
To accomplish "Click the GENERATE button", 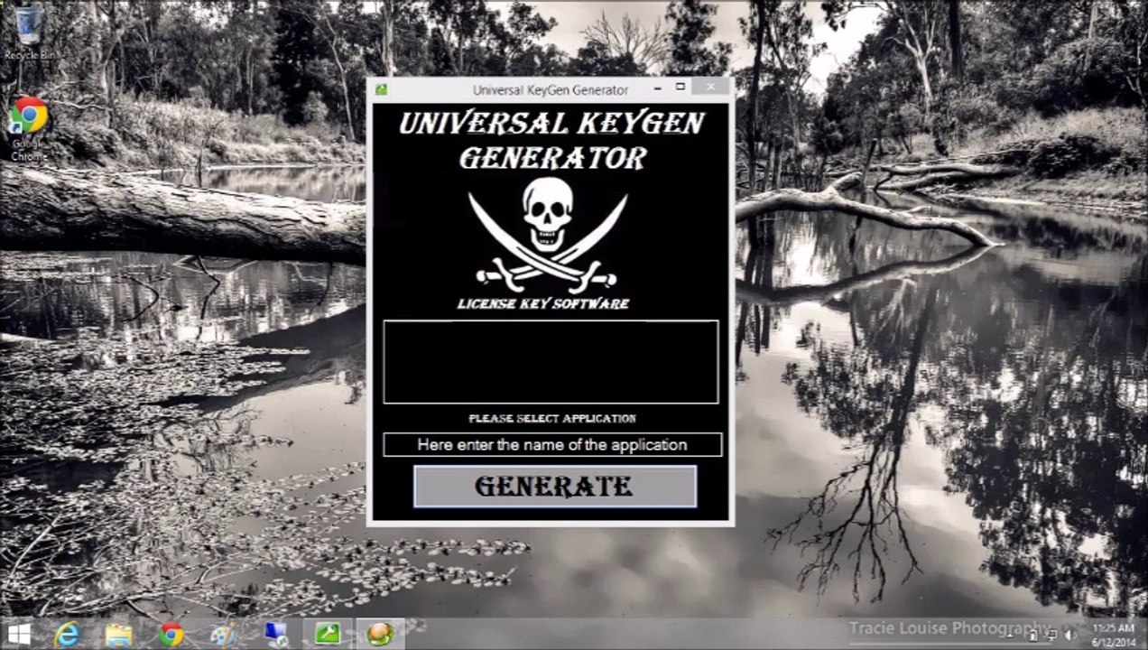I will tap(554, 487).
